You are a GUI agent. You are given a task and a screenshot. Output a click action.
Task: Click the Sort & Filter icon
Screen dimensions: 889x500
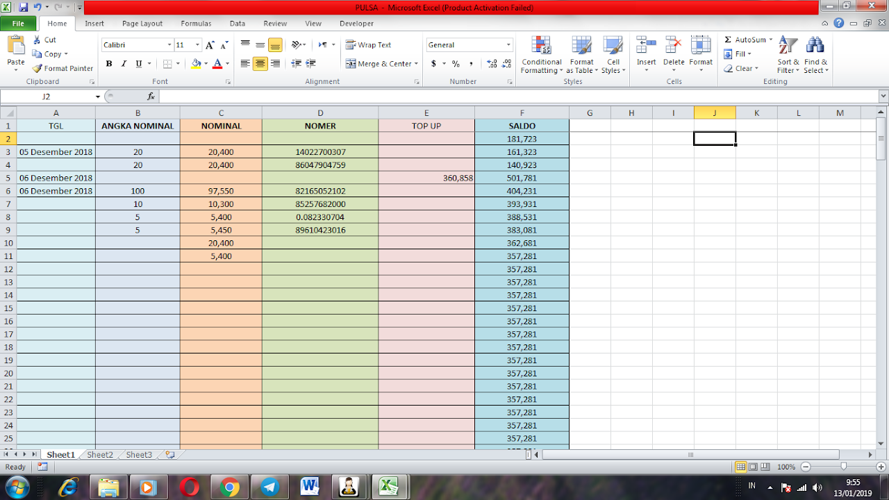[x=788, y=46]
